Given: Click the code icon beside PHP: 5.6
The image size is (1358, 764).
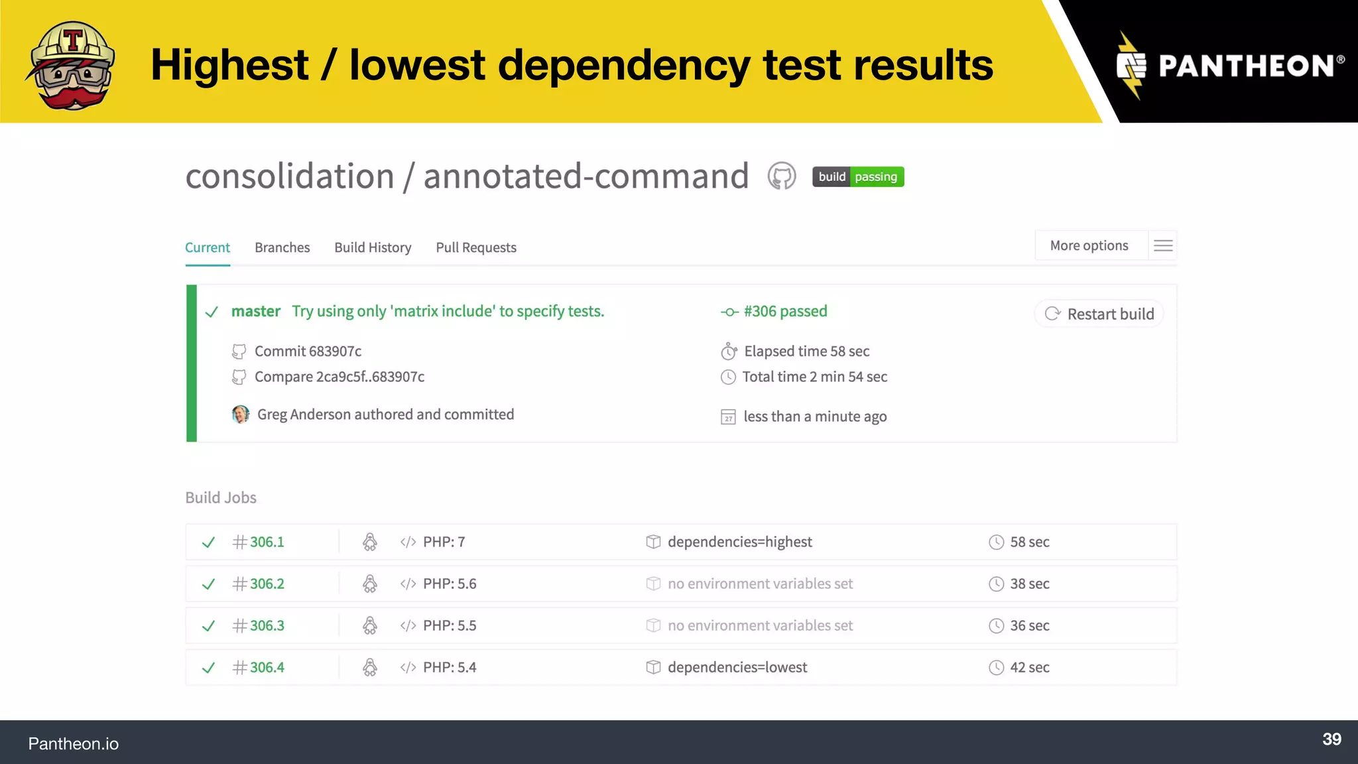Looking at the screenshot, I should coord(408,584).
